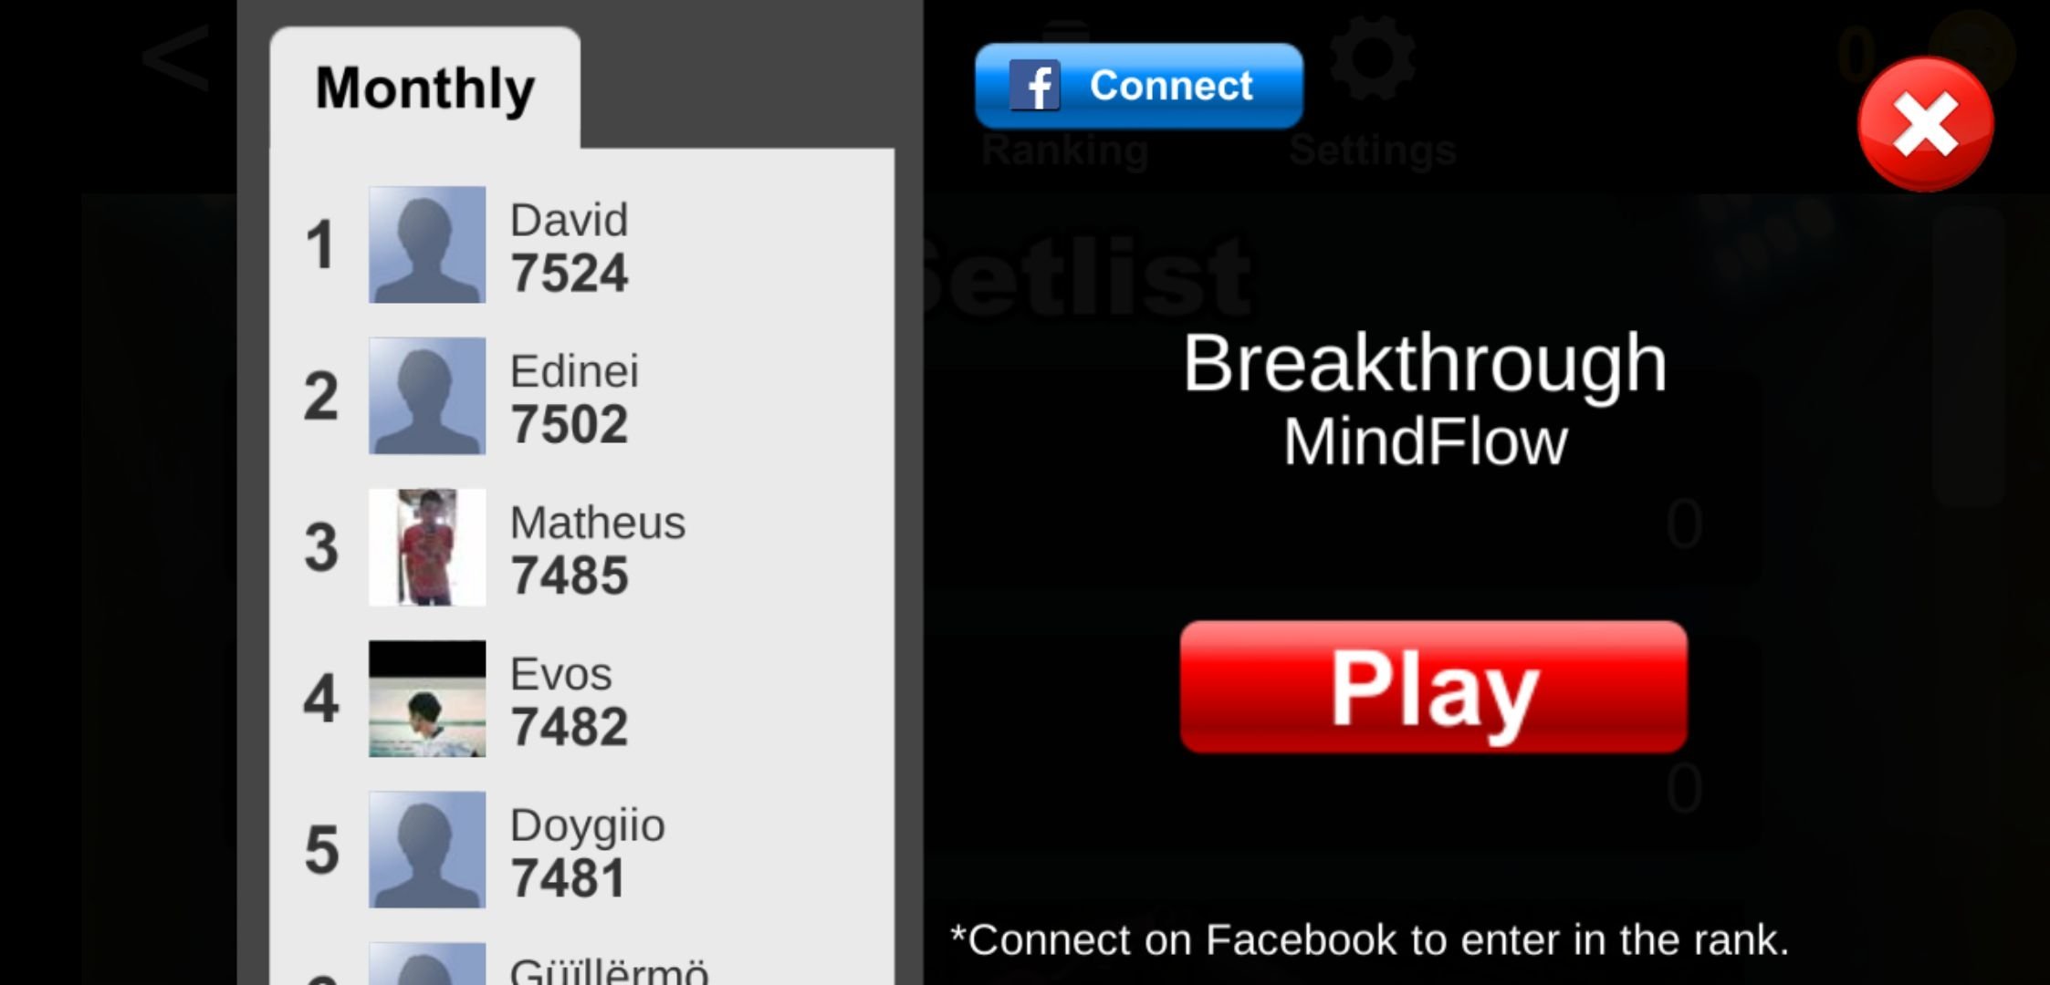View Edinei's score 7502
The height and width of the screenshot is (985, 2050).
pyautogui.click(x=570, y=425)
